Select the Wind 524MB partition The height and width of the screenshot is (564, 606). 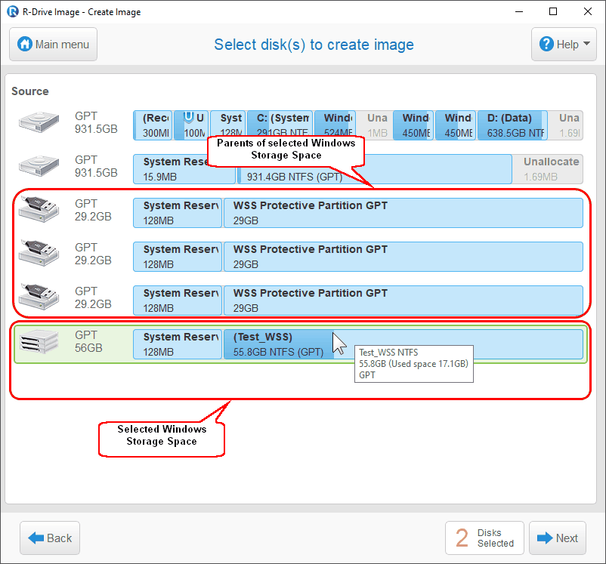coord(335,125)
